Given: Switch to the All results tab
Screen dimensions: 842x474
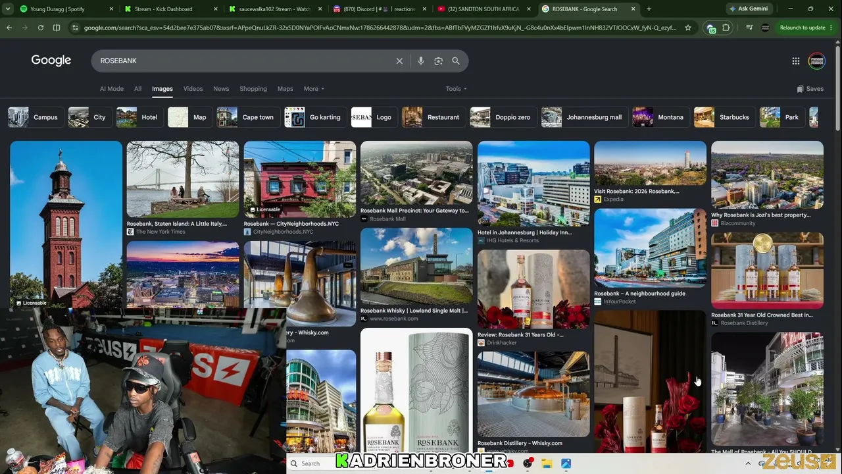Looking at the screenshot, I should 137,89.
